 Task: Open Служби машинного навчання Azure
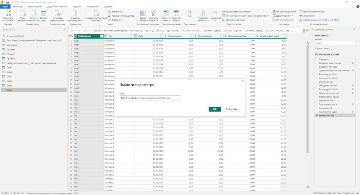pyautogui.click(x=319, y=20)
